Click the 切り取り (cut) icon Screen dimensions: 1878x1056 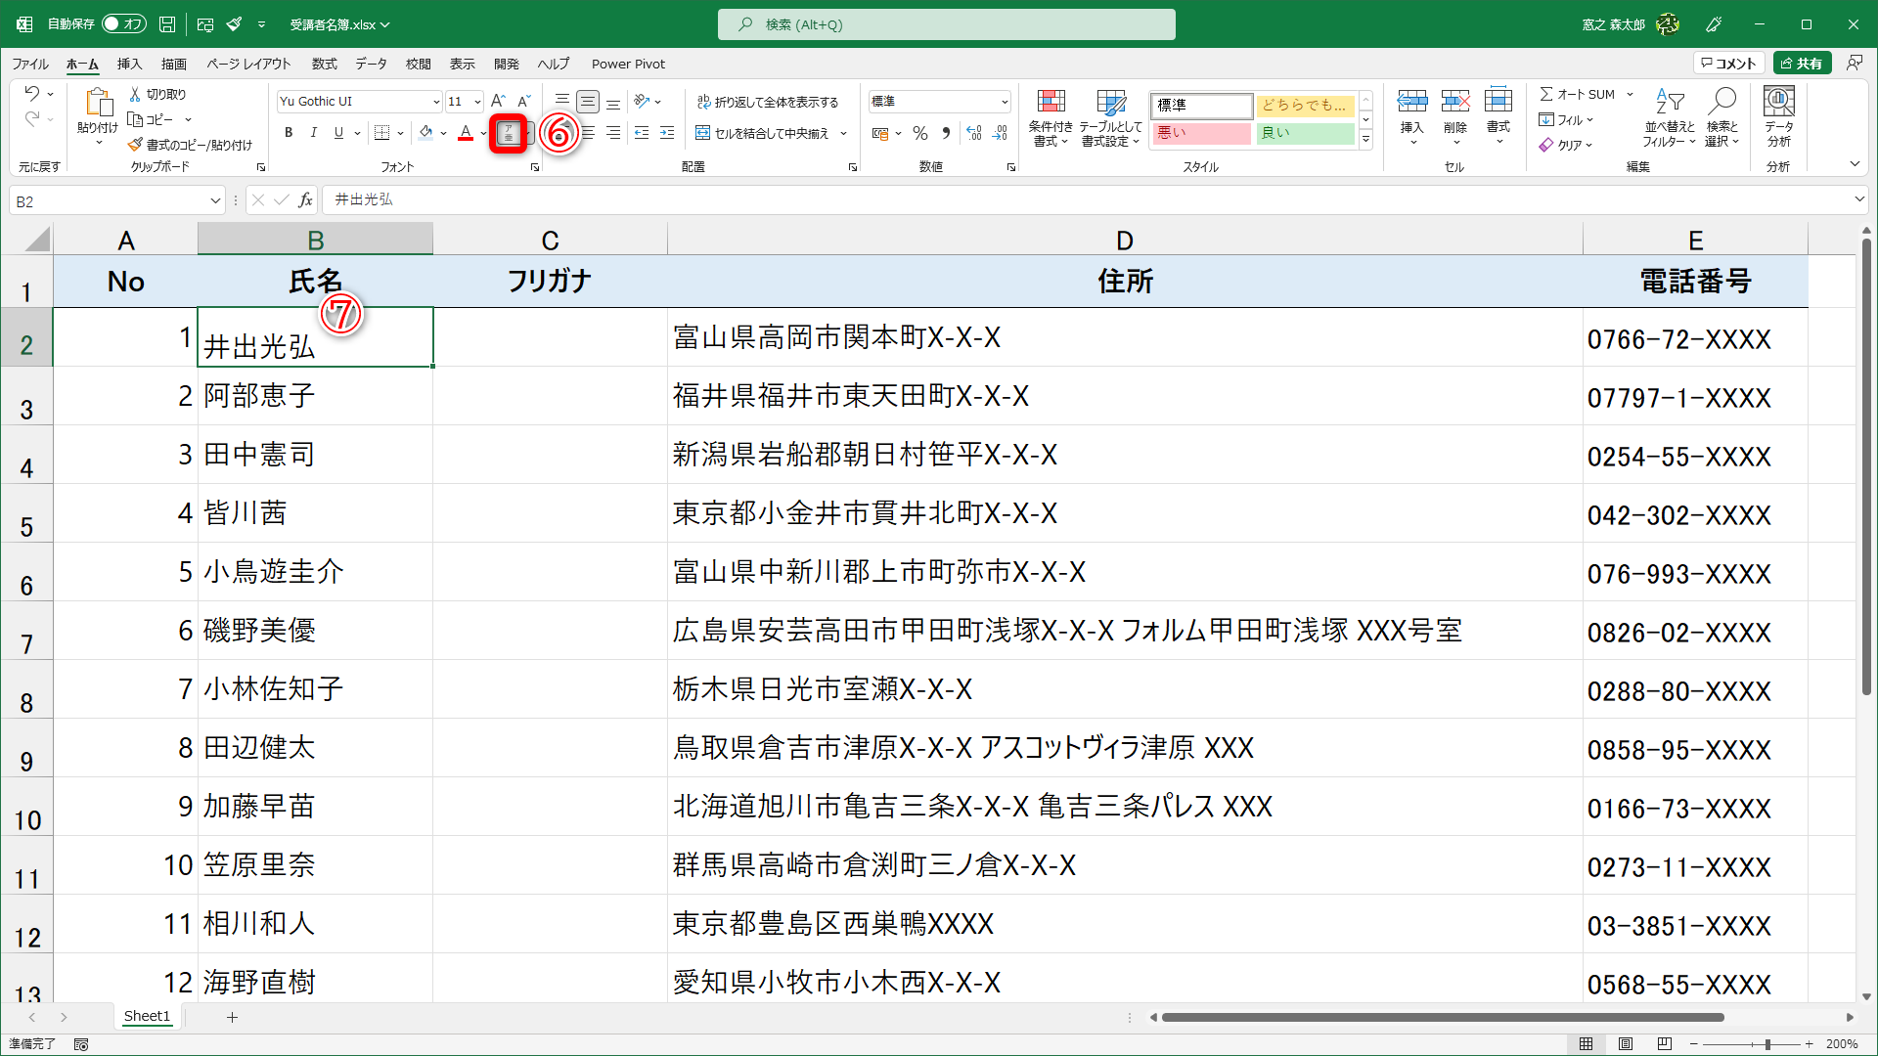coord(136,93)
